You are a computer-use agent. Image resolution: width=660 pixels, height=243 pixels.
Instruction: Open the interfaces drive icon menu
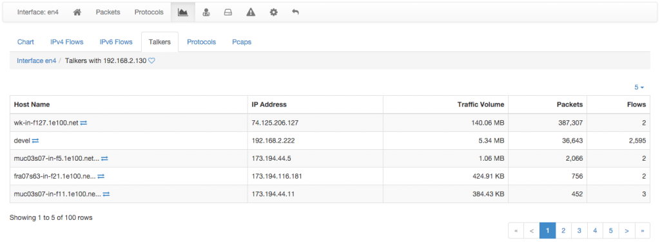pos(228,12)
